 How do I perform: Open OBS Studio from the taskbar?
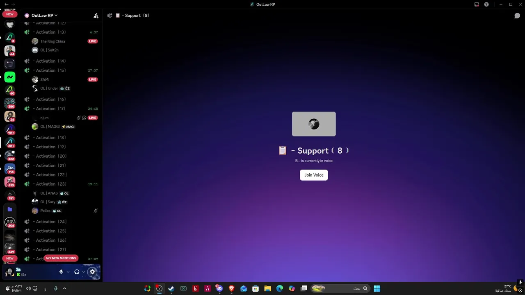[159, 288]
